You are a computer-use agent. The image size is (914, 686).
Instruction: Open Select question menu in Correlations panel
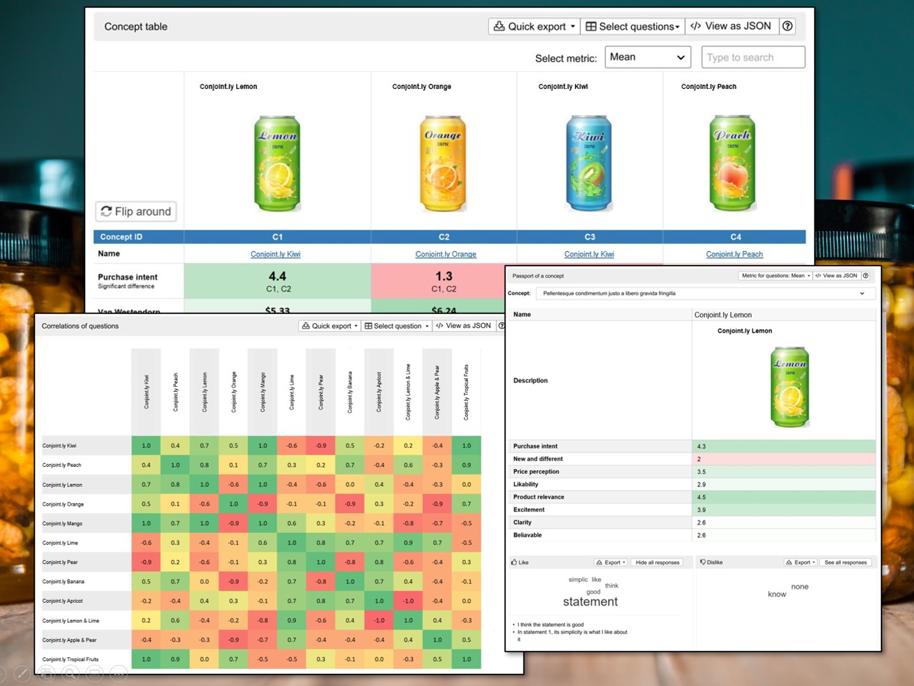pos(396,326)
